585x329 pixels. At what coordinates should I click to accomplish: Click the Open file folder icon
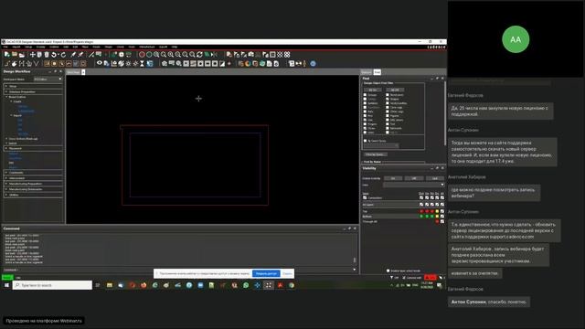pyautogui.click(x=15, y=55)
